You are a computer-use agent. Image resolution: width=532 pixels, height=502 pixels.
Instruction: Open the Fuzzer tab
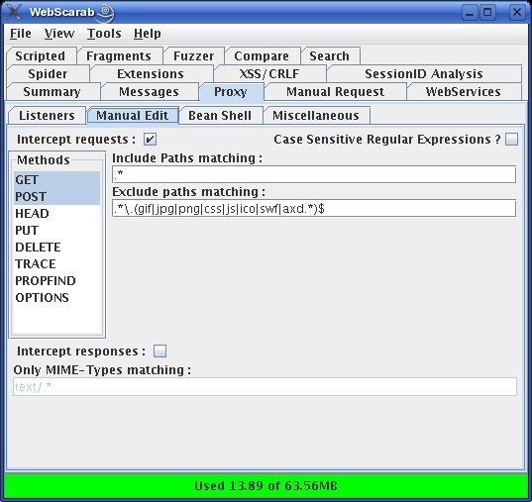pos(194,56)
